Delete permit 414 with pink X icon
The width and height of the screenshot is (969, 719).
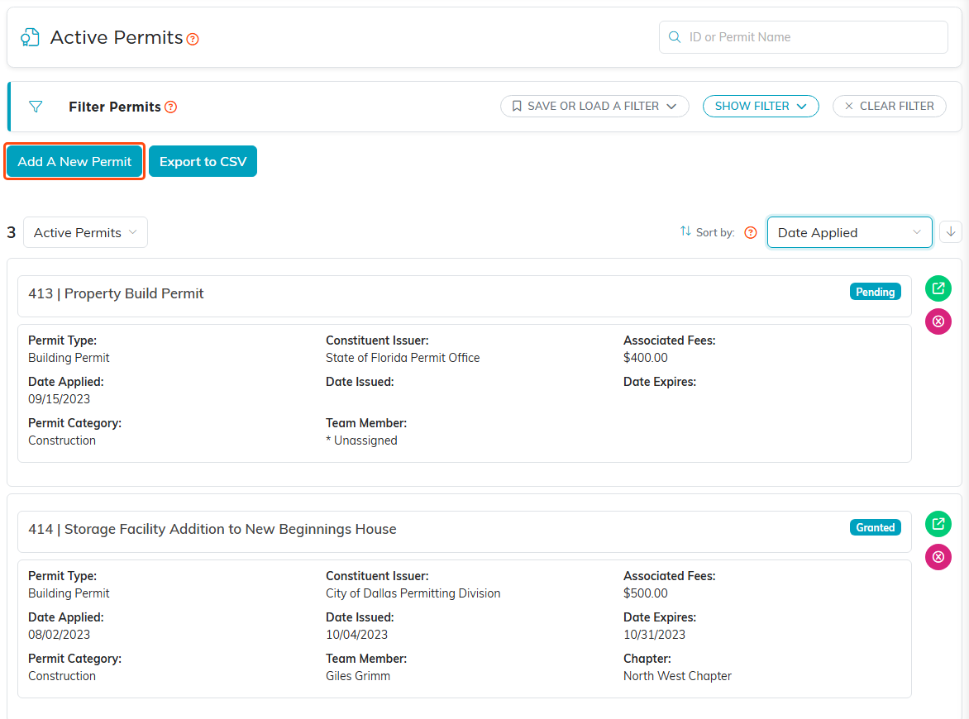tap(938, 556)
